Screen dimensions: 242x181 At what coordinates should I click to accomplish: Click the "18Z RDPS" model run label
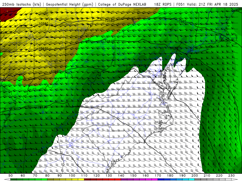point(163,4)
